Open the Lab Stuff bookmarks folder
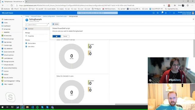 122,9
